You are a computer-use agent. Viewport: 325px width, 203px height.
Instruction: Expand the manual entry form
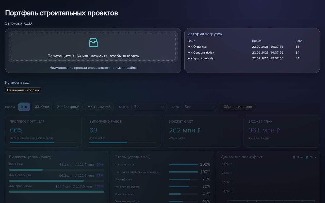point(23,90)
